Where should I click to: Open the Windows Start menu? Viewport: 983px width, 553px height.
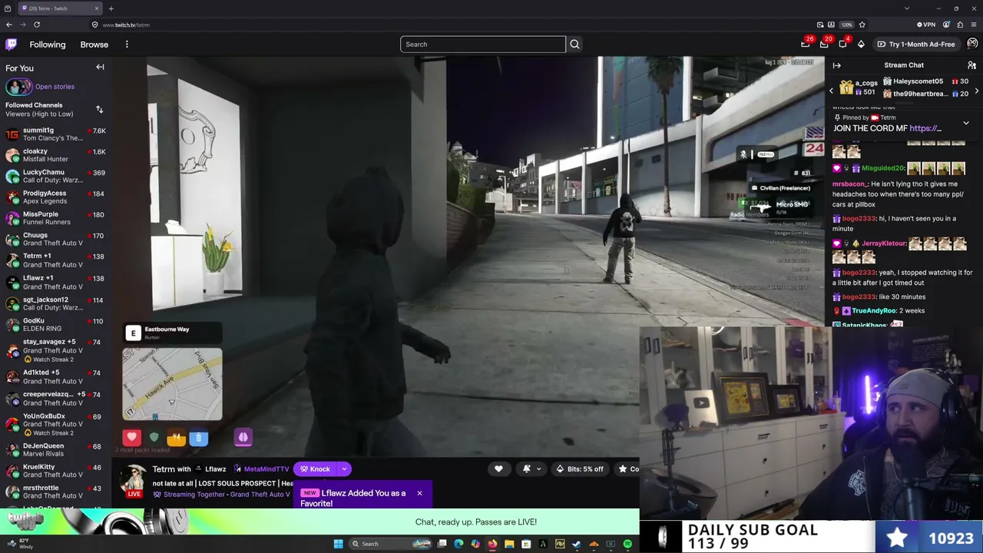coord(338,544)
